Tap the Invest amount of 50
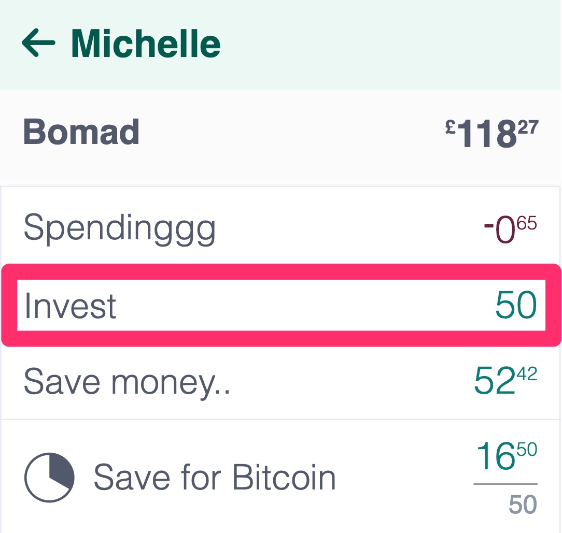562x533 pixels. pyautogui.click(x=516, y=305)
